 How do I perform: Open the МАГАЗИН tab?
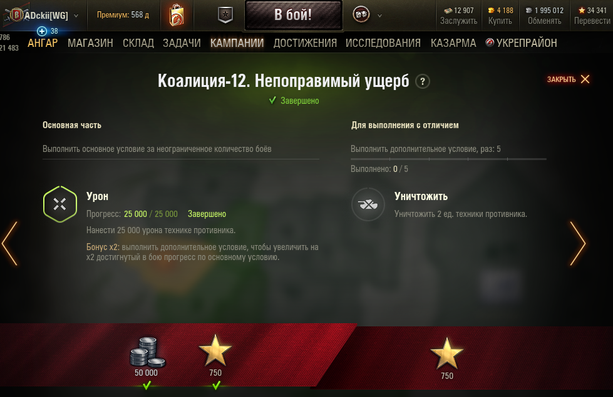[90, 43]
